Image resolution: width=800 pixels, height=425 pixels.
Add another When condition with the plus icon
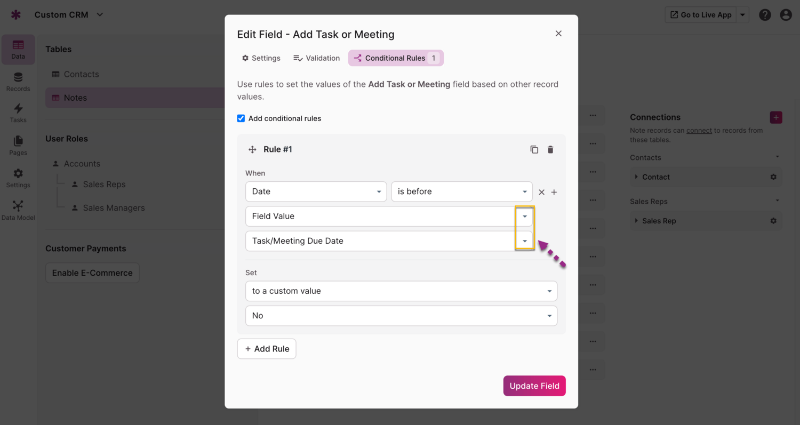coord(554,192)
